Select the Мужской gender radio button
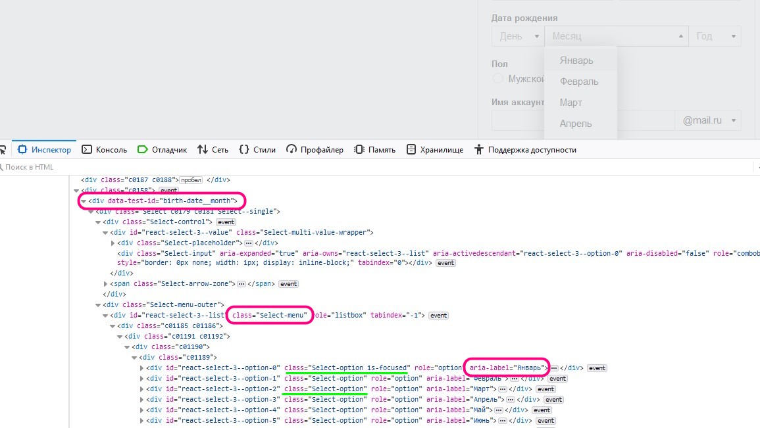 pyautogui.click(x=497, y=78)
